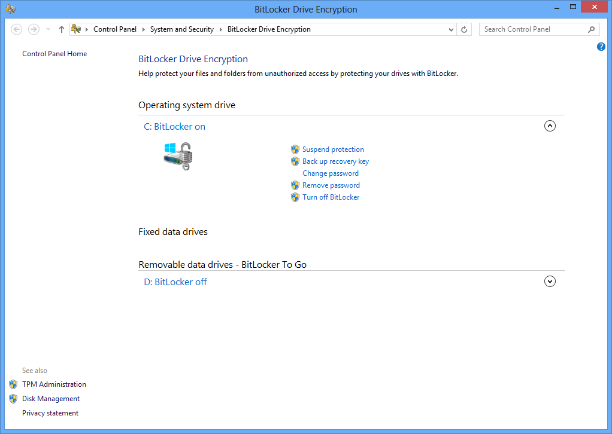Click the search magnifier icon
This screenshot has height=434, width=612.
click(x=591, y=29)
